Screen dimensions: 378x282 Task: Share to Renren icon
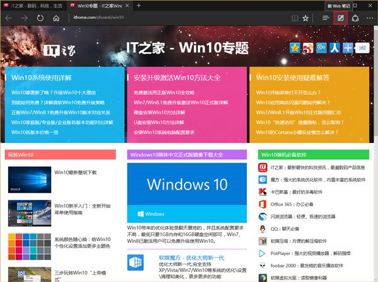click(x=335, y=48)
